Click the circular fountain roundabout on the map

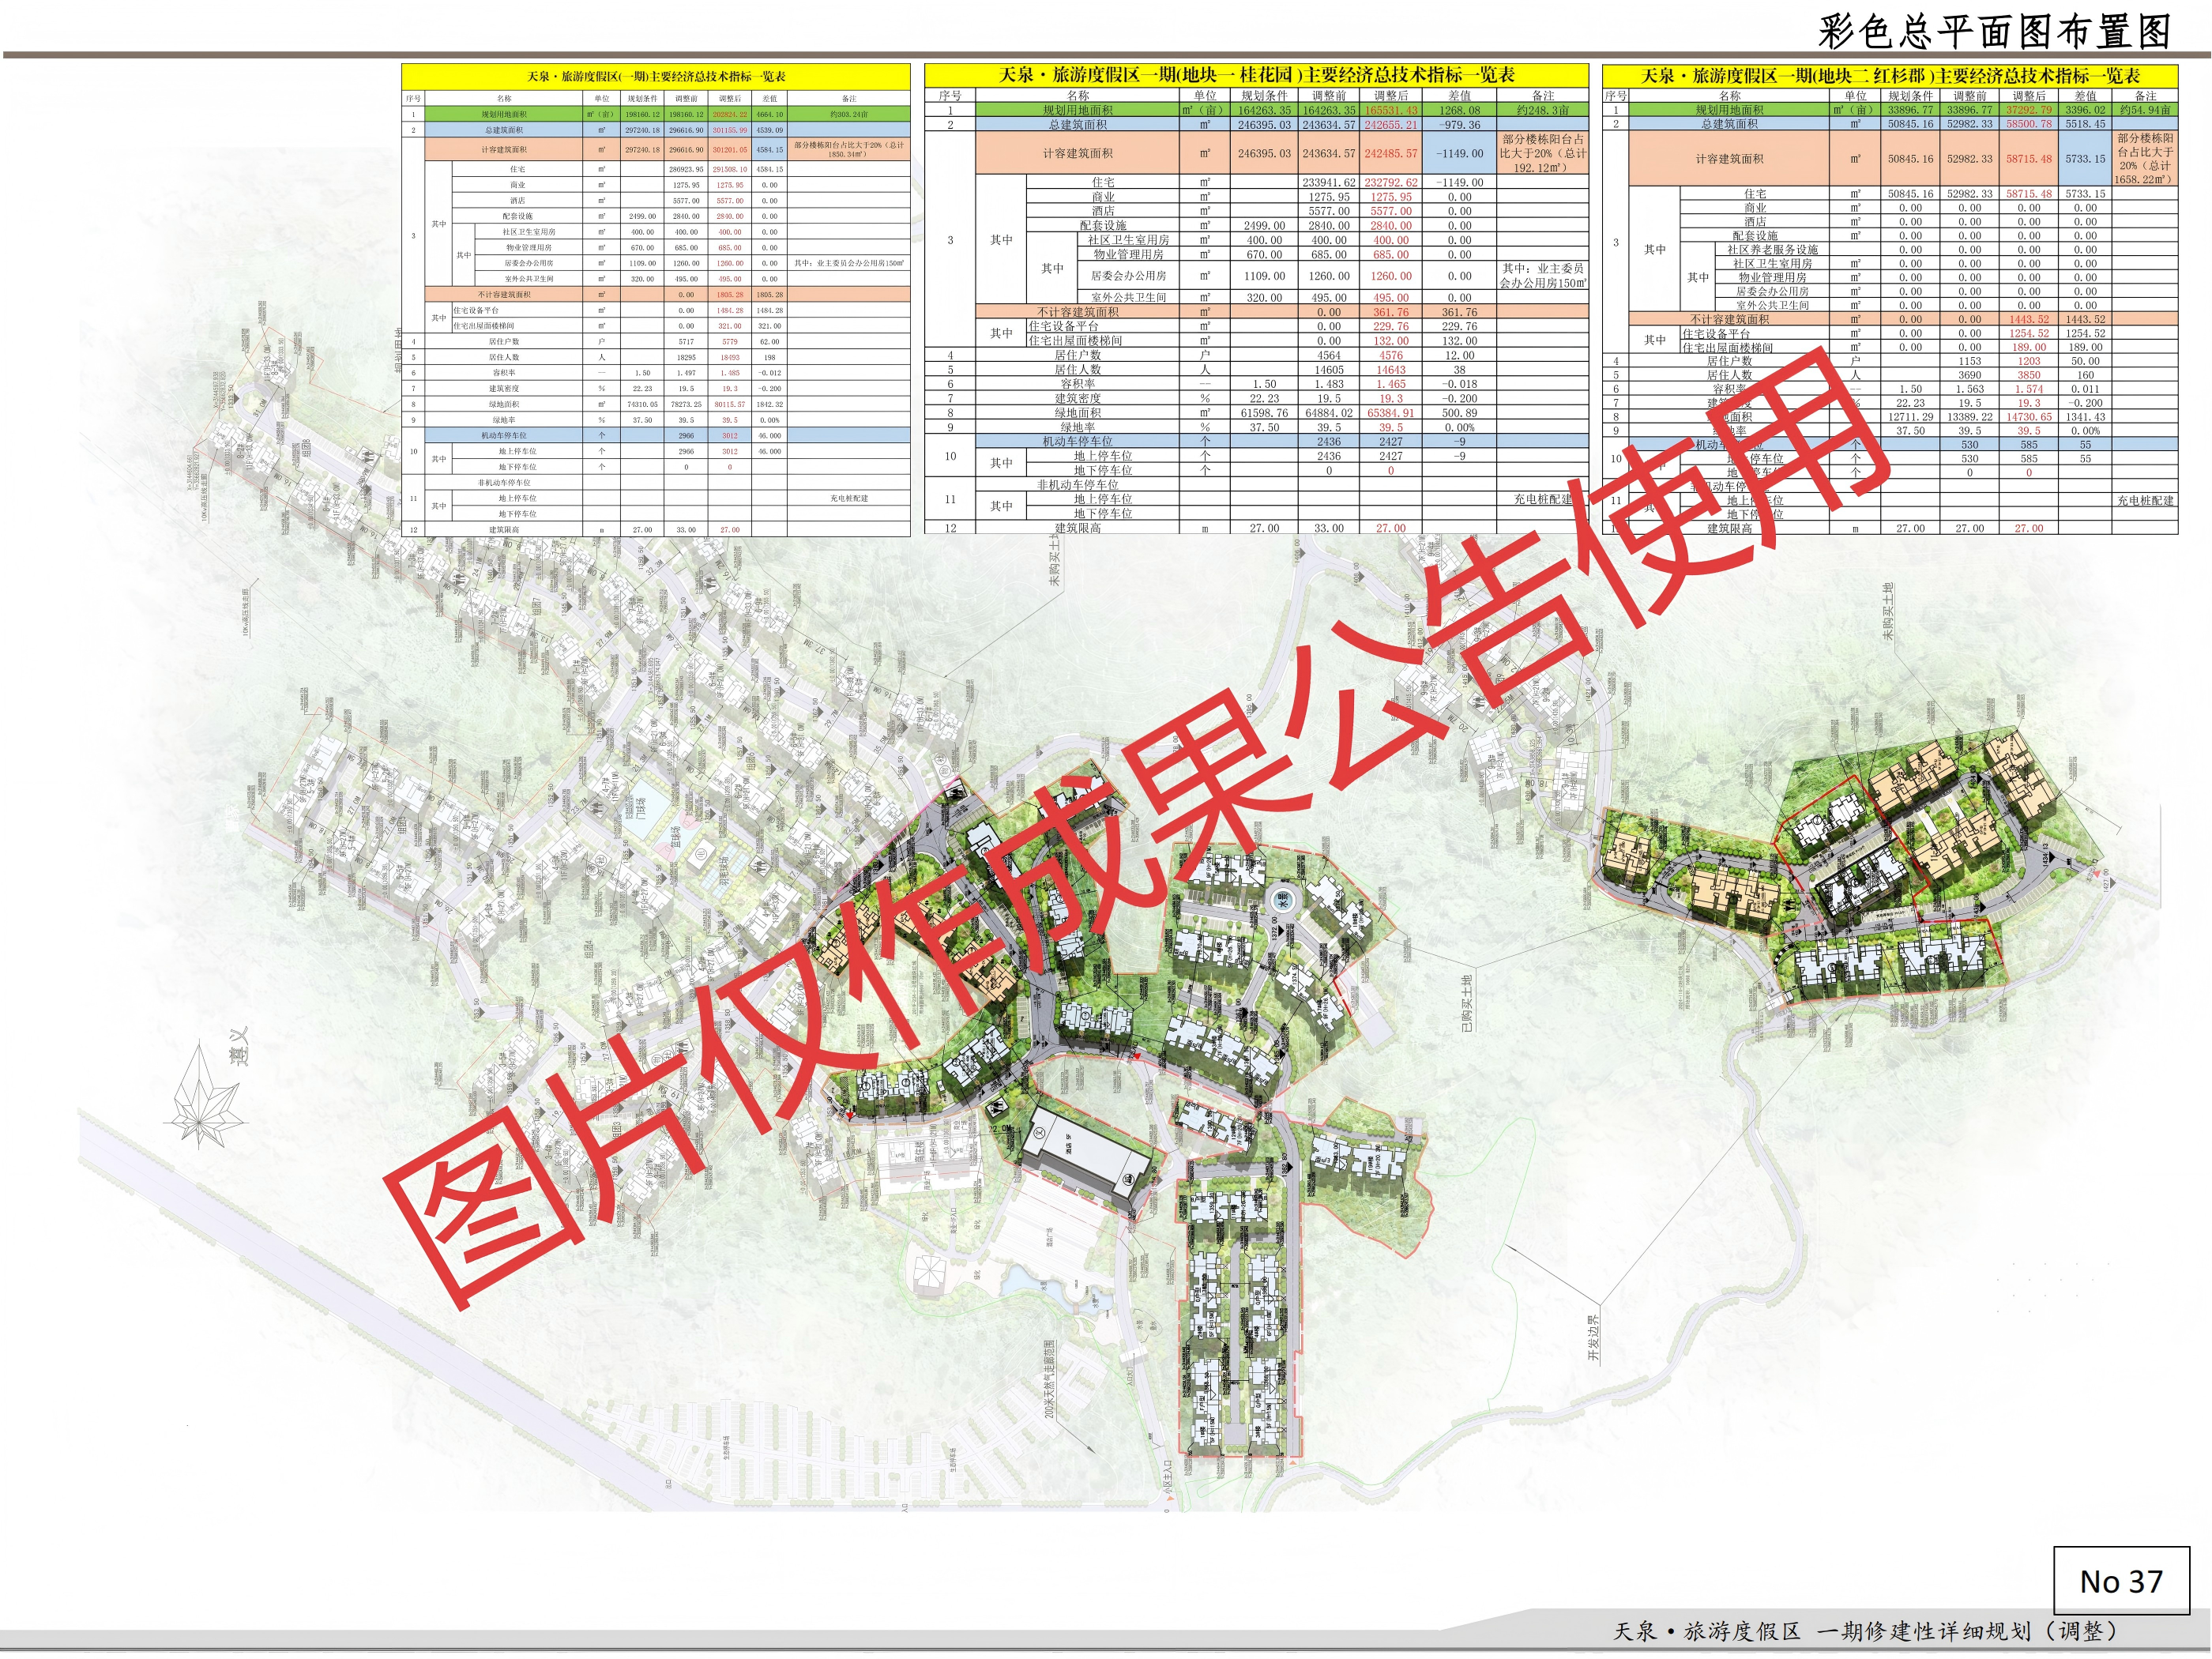pyautogui.click(x=1281, y=901)
